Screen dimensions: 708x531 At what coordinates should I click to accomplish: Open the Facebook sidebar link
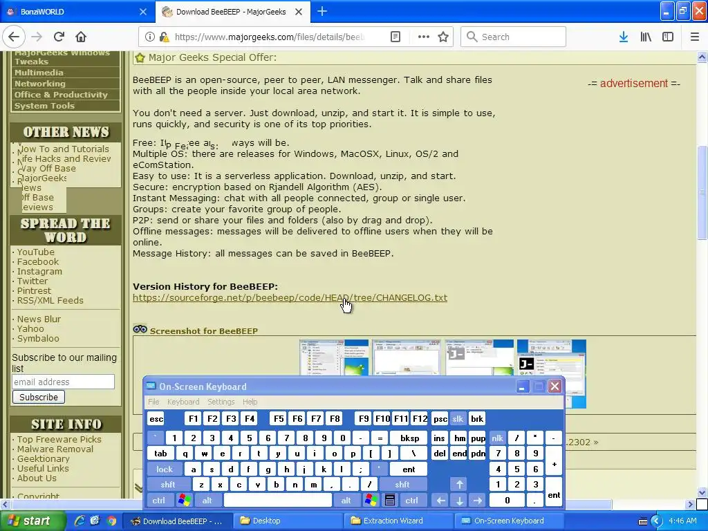coord(38,261)
